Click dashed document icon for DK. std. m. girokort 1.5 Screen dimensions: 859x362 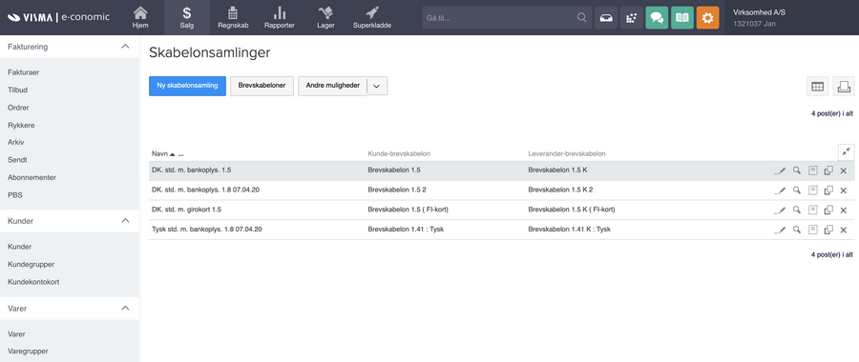813,210
